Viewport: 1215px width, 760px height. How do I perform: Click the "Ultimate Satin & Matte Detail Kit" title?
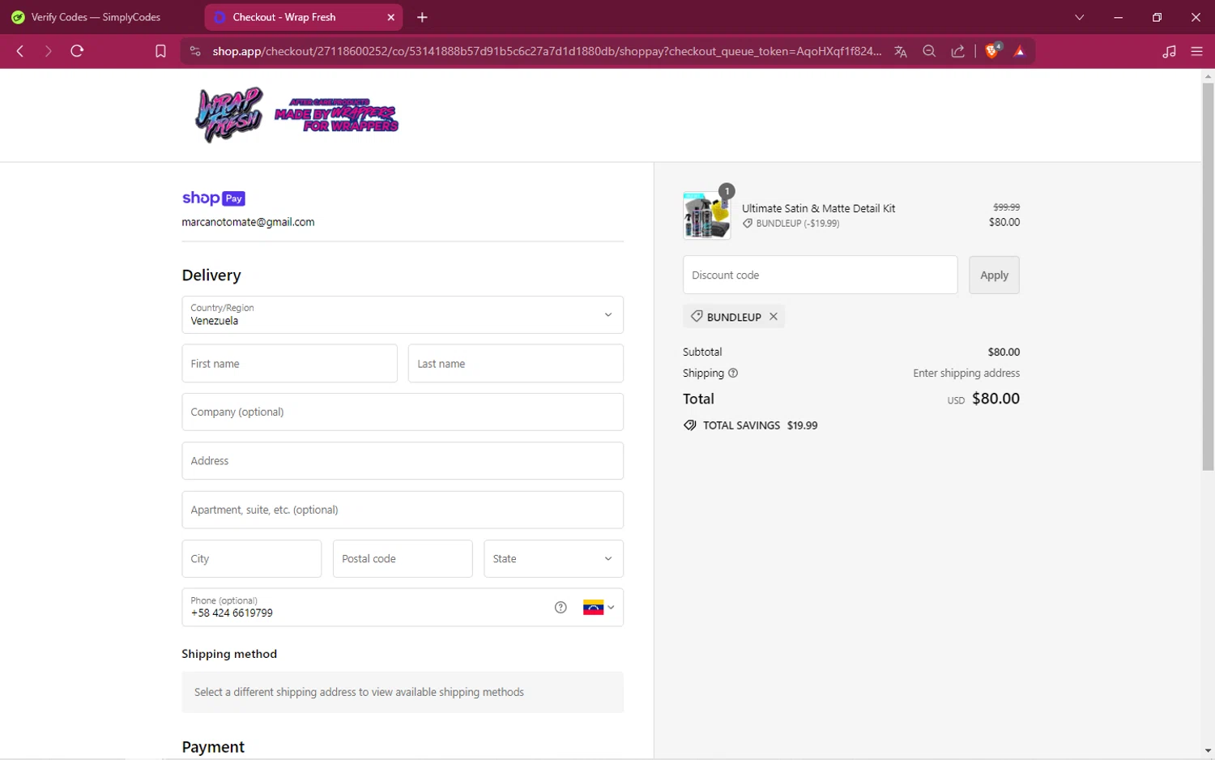(x=818, y=208)
